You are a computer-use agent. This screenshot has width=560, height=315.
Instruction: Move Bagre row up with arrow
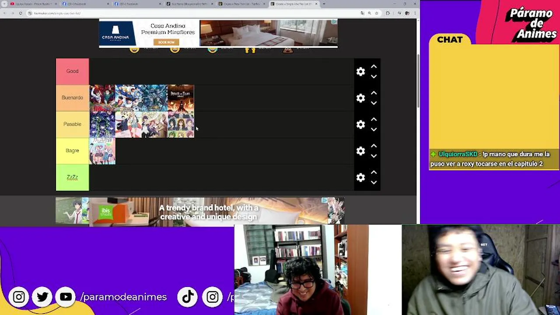[x=374, y=146]
